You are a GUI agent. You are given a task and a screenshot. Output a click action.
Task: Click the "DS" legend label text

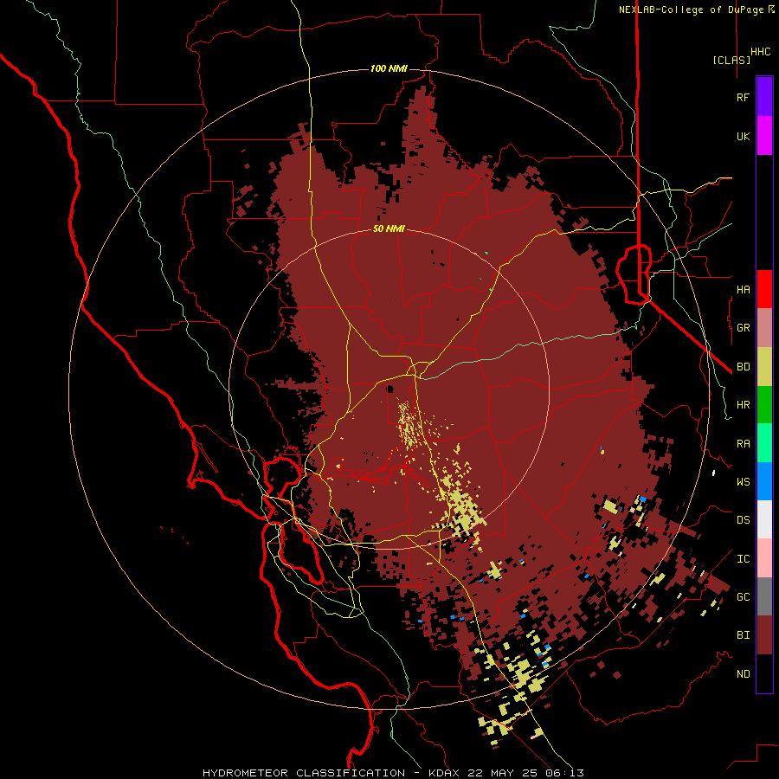click(x=743, y=520)
